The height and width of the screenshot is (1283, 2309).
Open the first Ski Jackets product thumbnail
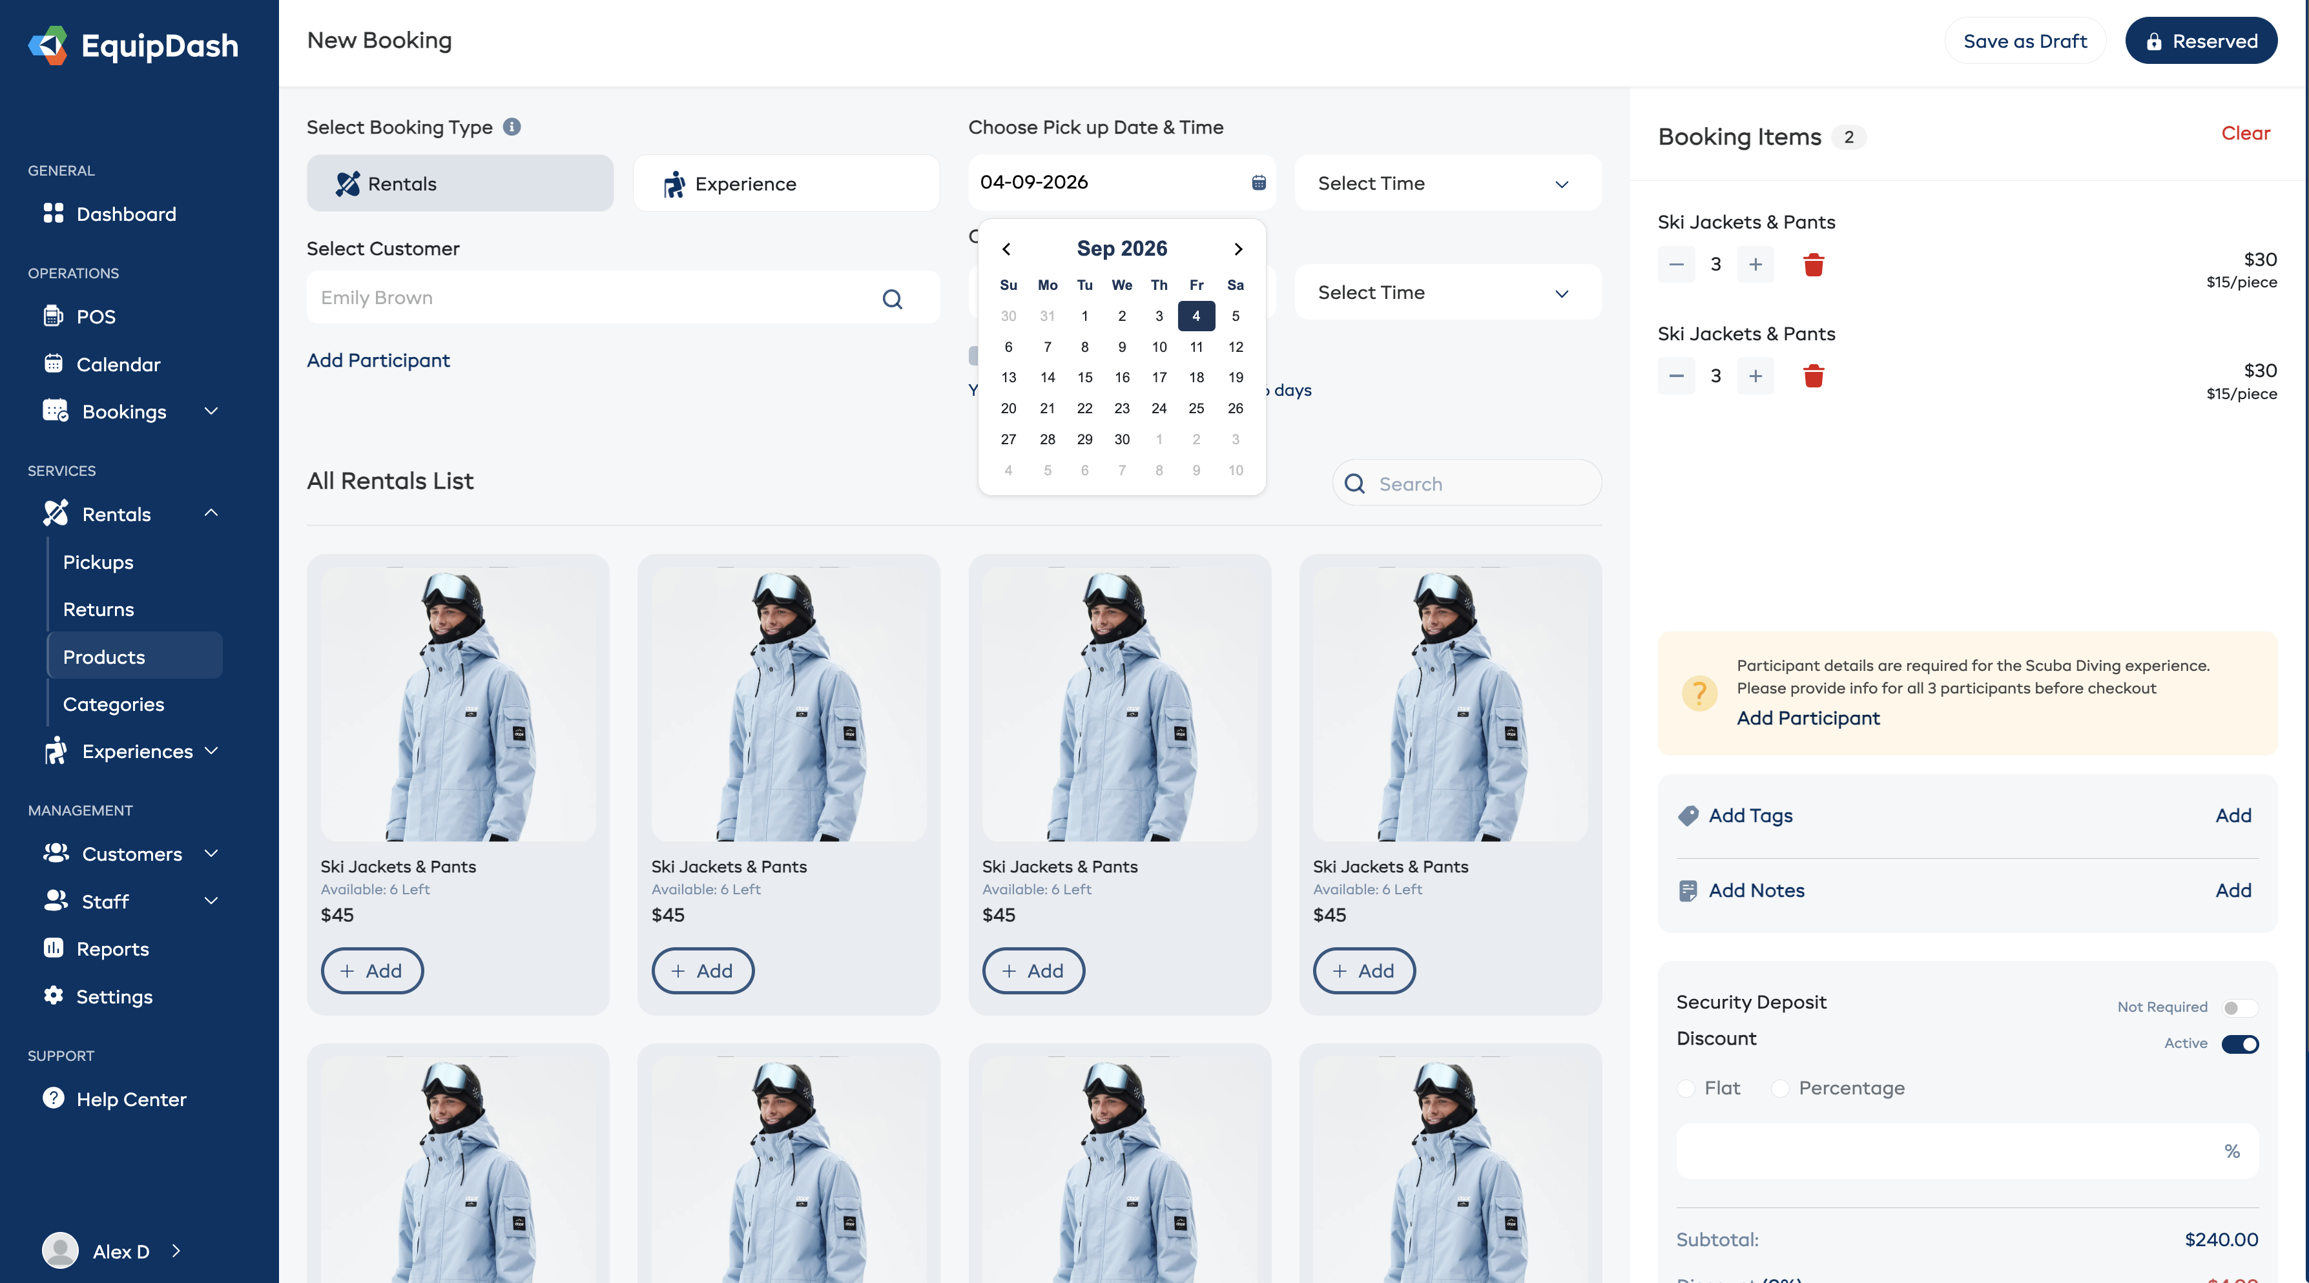(x=458, y=703)
